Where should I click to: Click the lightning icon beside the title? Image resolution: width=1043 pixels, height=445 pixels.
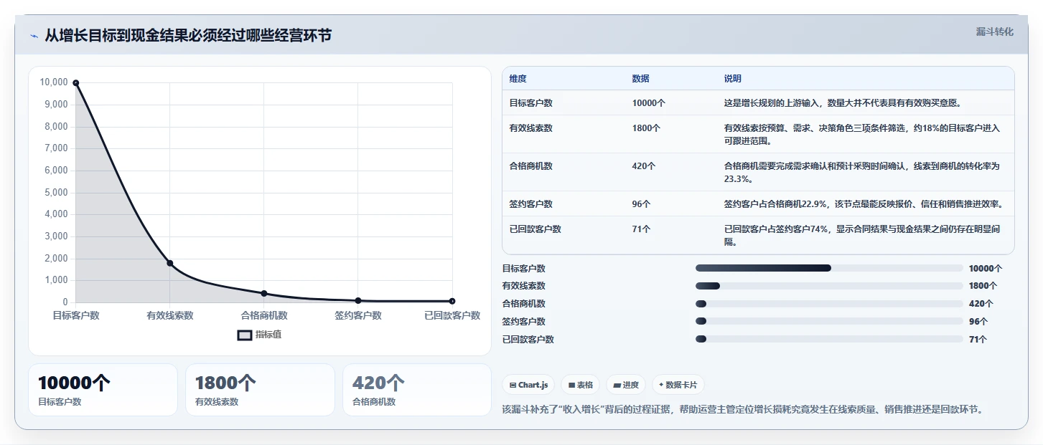pyautogui.click(x=34, y=36)
